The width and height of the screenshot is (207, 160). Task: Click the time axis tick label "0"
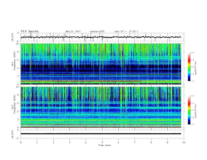[x=21, y=142]
